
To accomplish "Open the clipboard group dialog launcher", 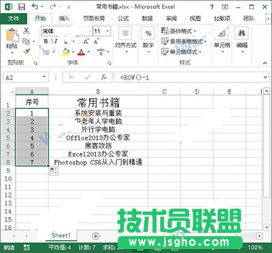I will [x=35, y=63].
